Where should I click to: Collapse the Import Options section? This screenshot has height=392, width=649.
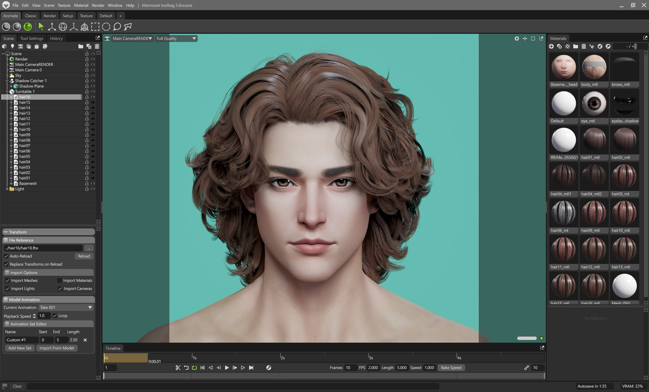[7, 273]
